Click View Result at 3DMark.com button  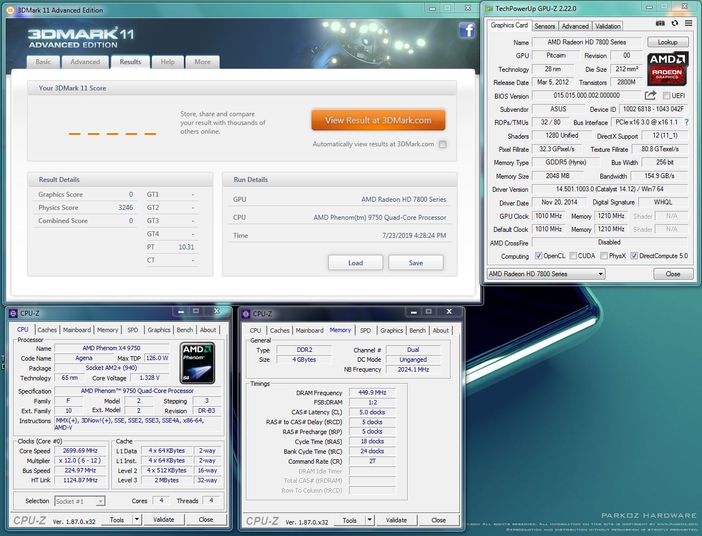[378, 121]
